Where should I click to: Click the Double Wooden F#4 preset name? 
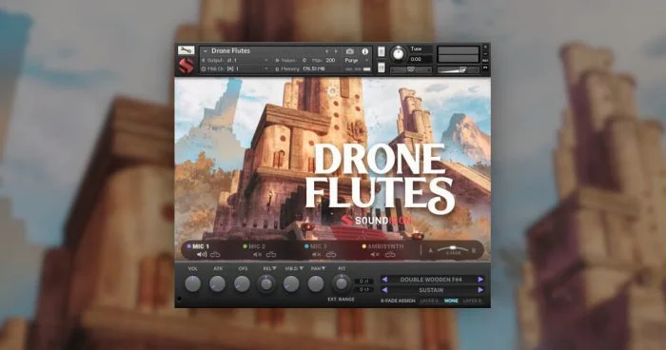pos(431,280)
